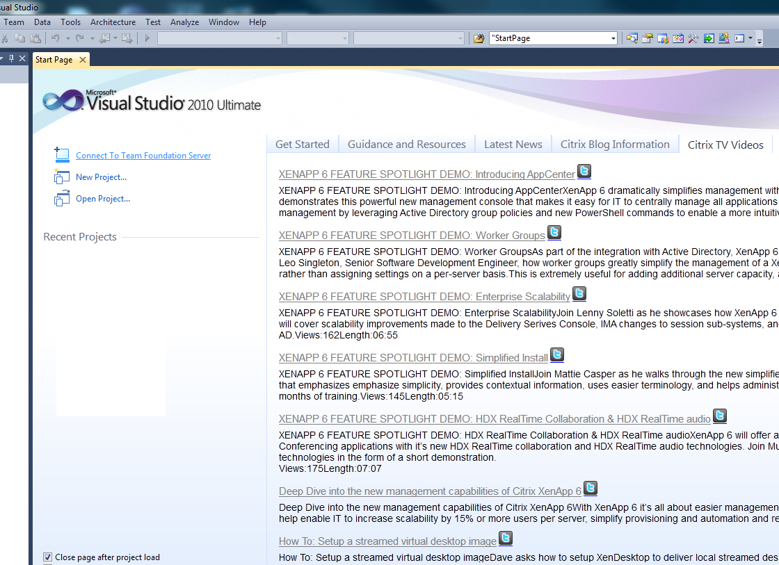The image size is (779, 565).
Task: Expand the Toolbar Options overflow arrow
Action: click(760, 40)
